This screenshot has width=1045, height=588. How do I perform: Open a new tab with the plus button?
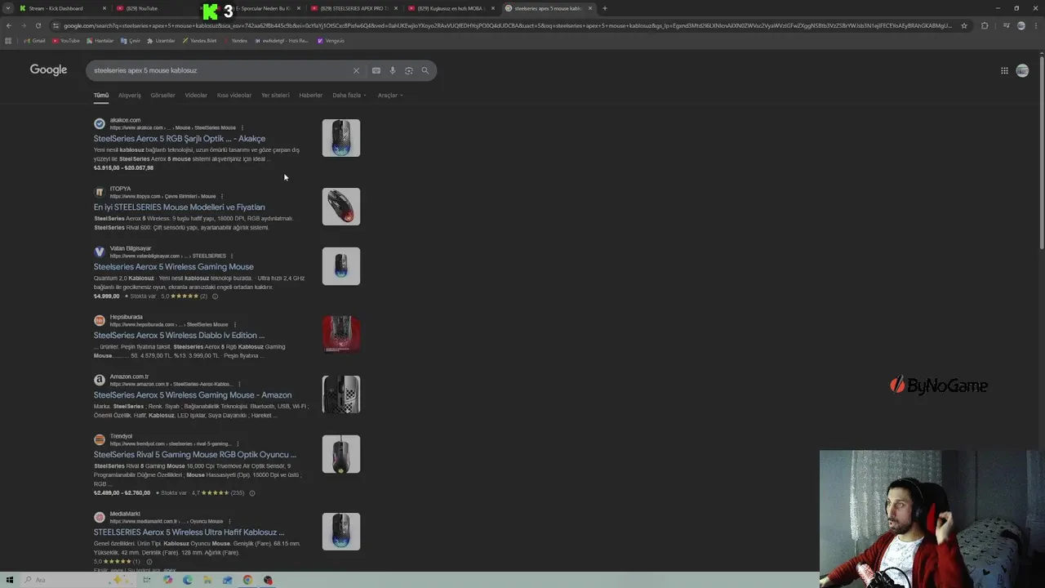coord(604,8)
